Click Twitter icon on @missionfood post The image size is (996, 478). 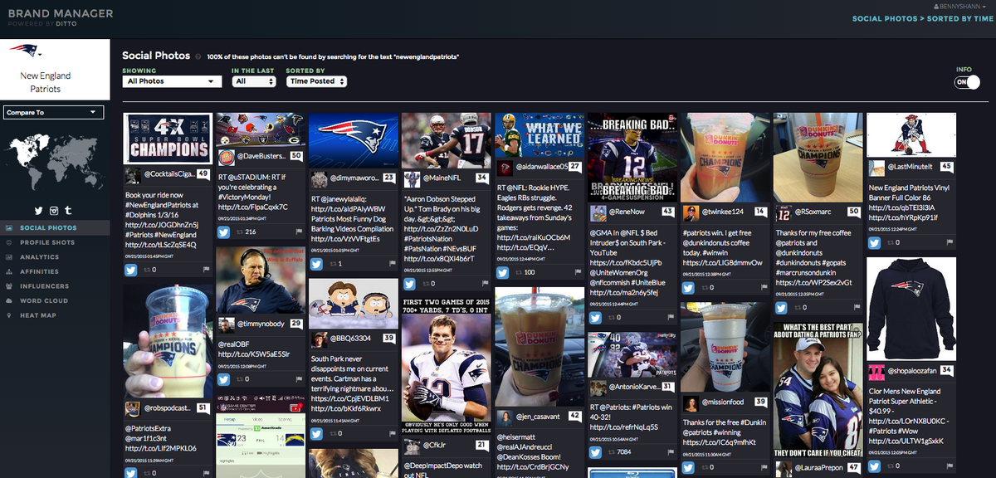coord(688,468)
